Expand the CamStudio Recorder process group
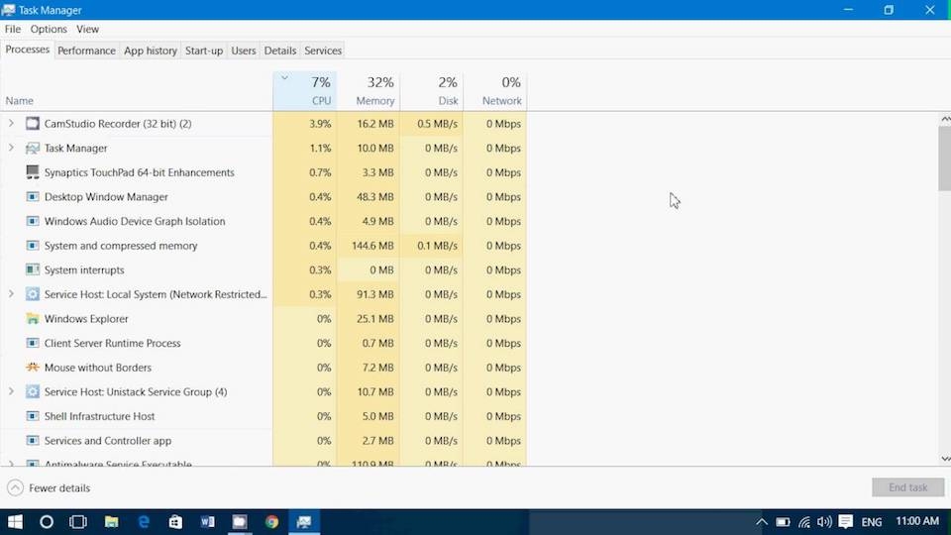The height and width of the screenshot is (535, 951). coord(11,123)
